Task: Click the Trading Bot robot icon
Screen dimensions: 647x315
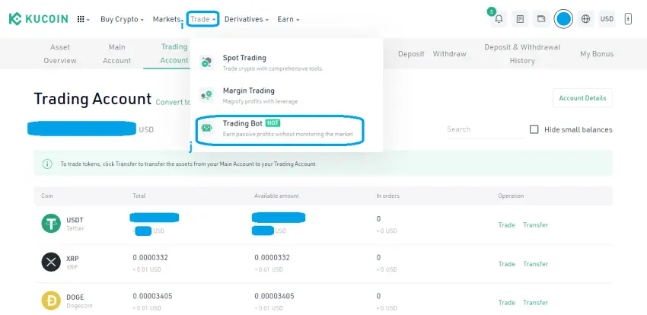Action: click(x=206, y=128)
